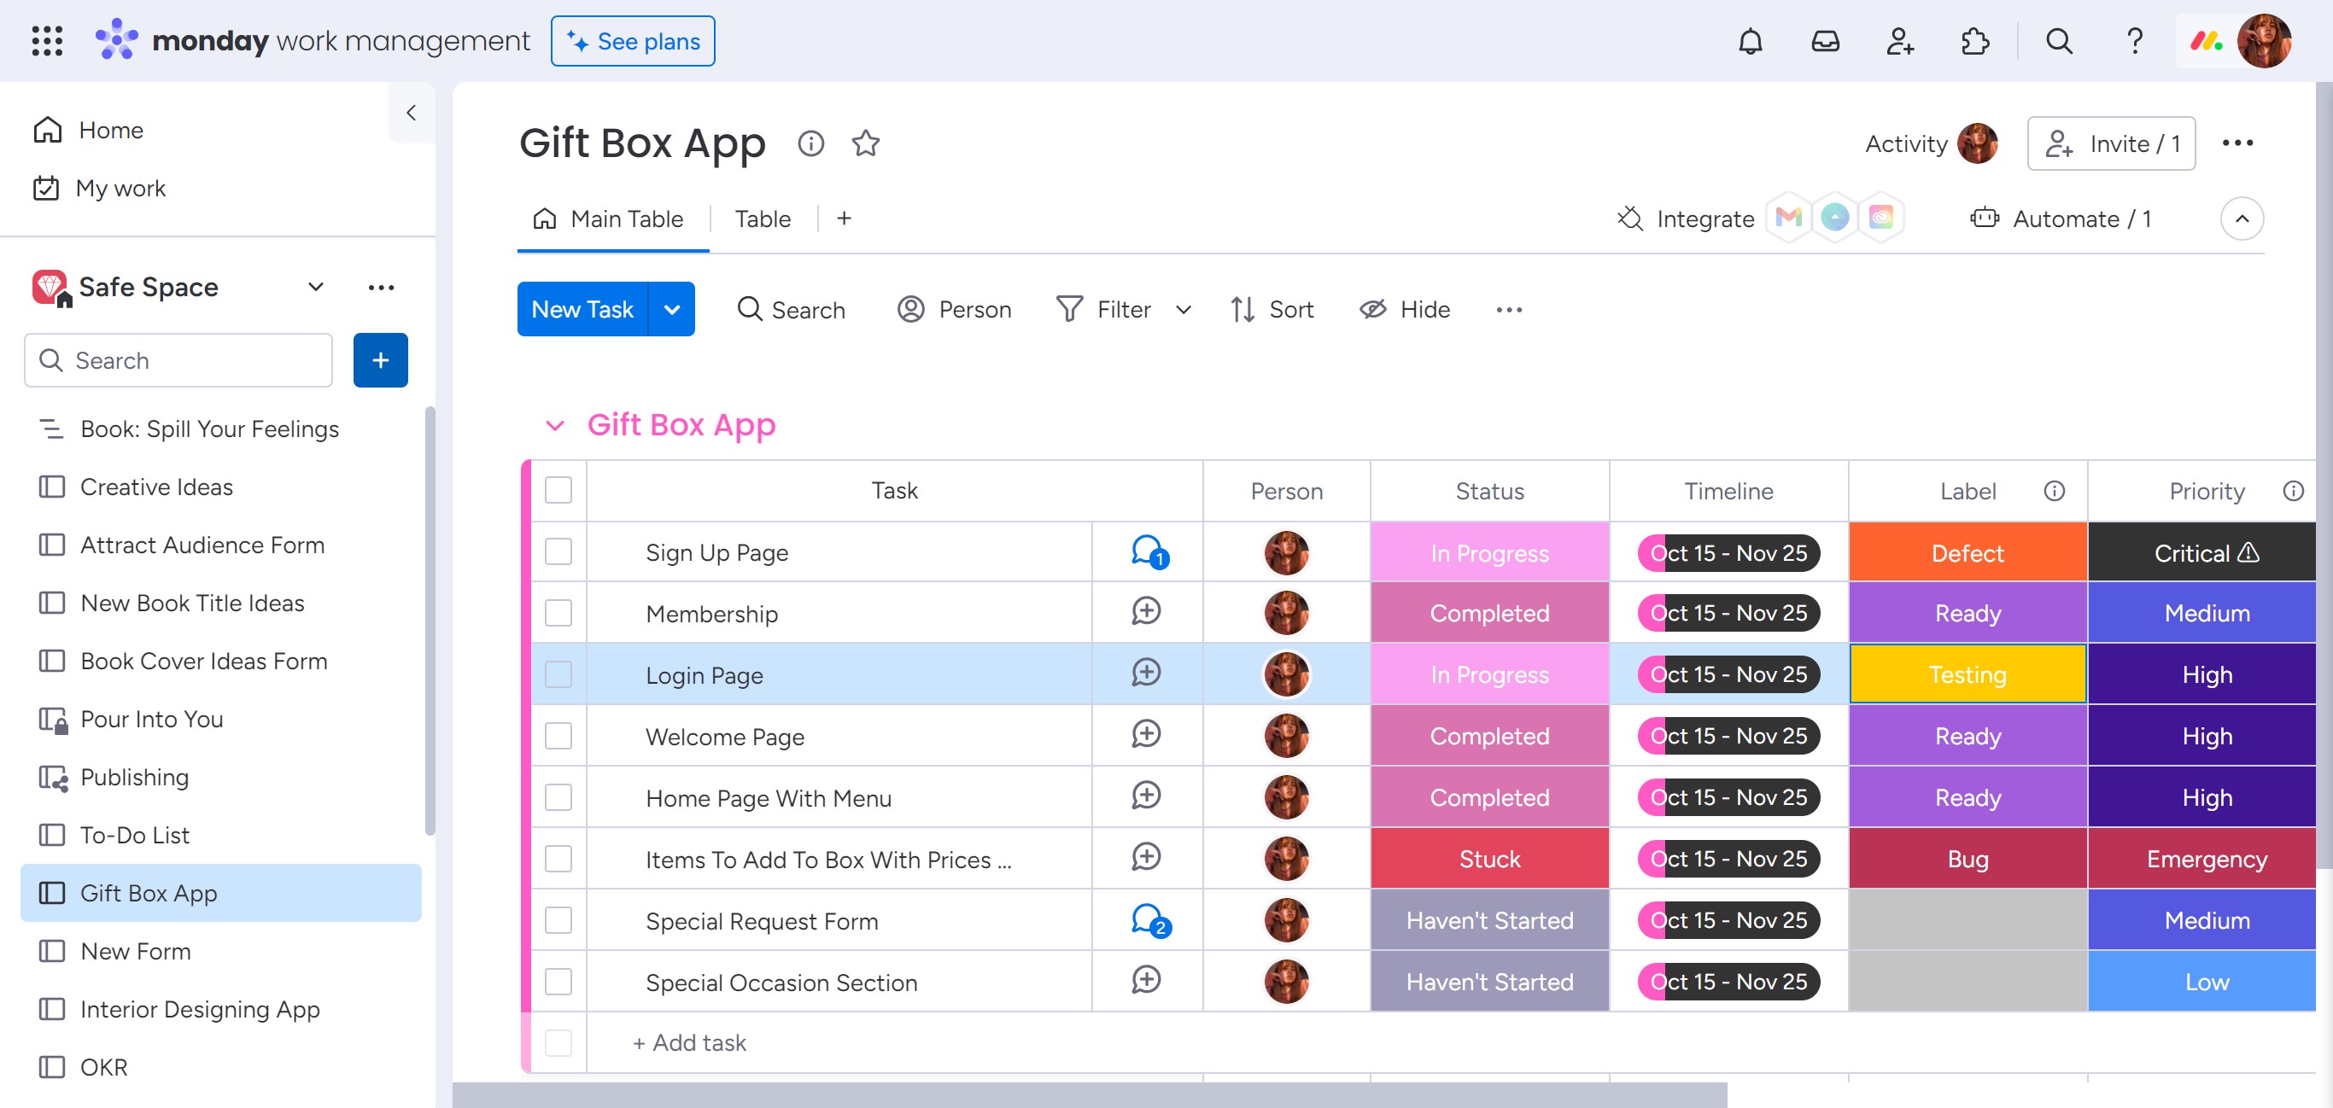Tick the Welcome Page row checkbox
2333x1108 pixels.
pos(558,736)
